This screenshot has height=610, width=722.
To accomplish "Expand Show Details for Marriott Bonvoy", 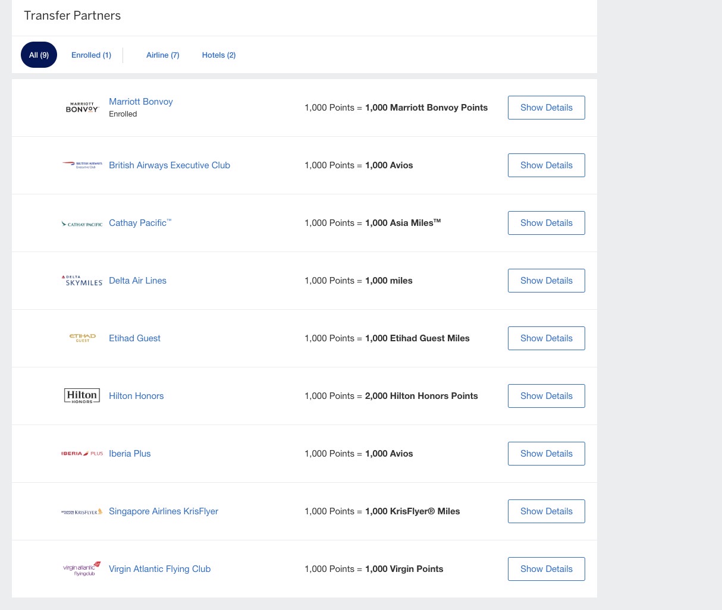I will pos(546,108).
